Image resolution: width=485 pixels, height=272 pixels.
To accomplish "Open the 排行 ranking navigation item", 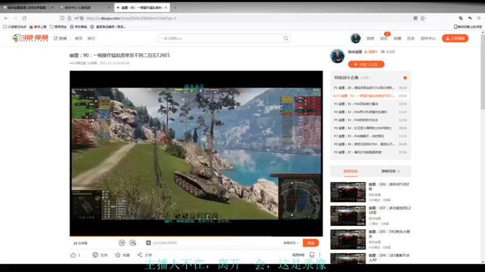I will pos(92,39).
